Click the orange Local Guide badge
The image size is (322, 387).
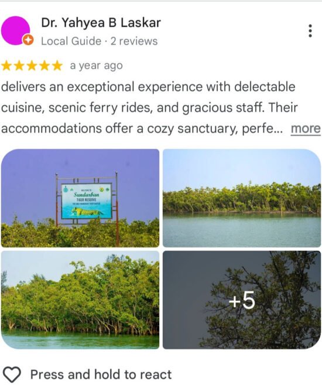coord(28,40)
